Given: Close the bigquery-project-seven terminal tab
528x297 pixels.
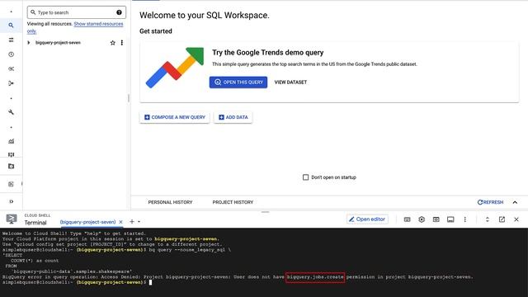Looking at the screenshot, I should pos(120,222).
